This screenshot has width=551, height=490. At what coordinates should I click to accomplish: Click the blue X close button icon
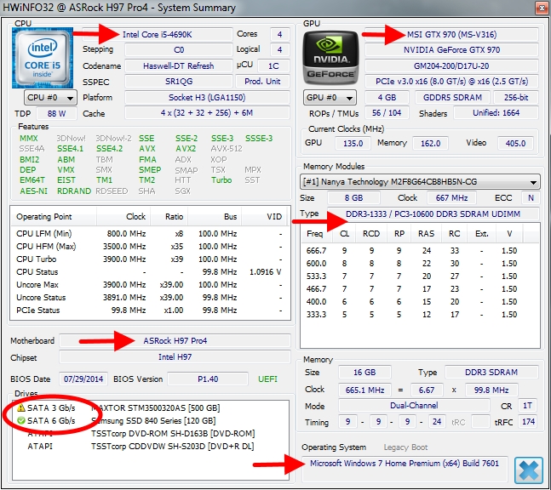(x=529, y=470)
